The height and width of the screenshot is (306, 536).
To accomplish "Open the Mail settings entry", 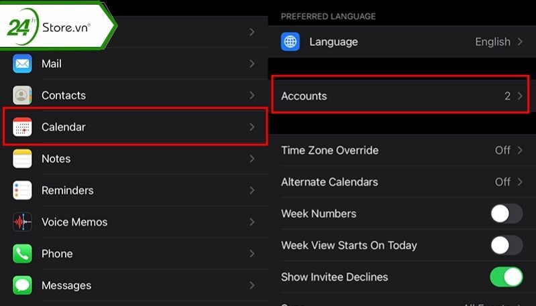I will click(x=134, y=64).
